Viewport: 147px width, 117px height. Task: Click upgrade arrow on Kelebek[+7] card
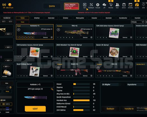(18, 30)
